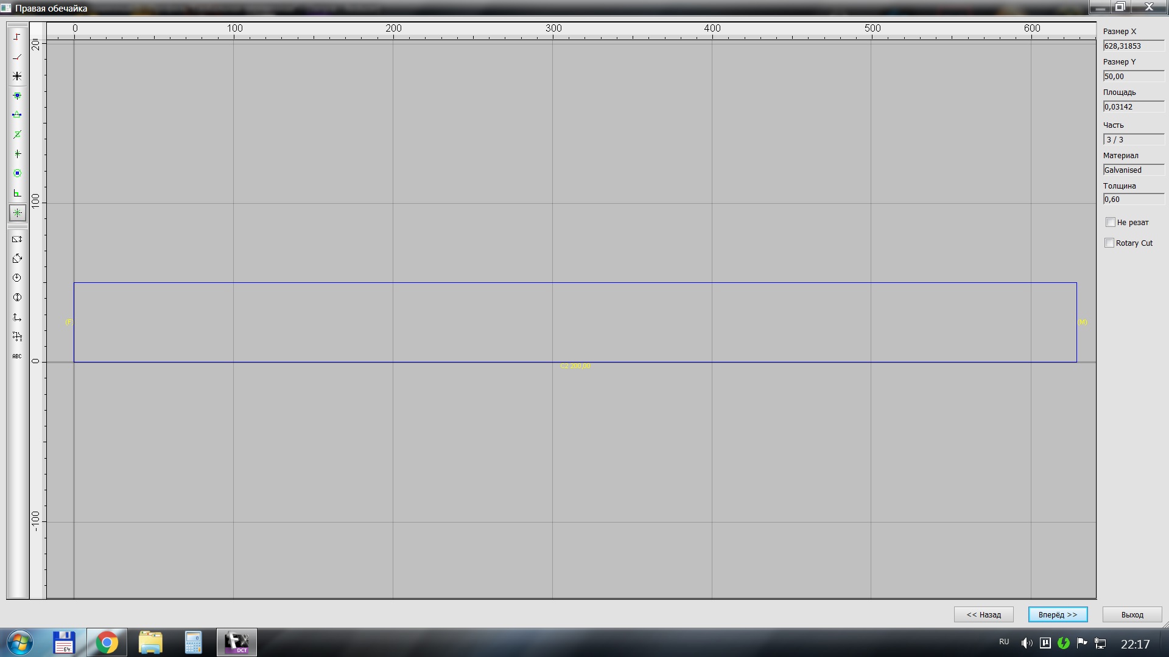Select the ABC text label tool
1169x657 pixels.
tap(17, 356)
